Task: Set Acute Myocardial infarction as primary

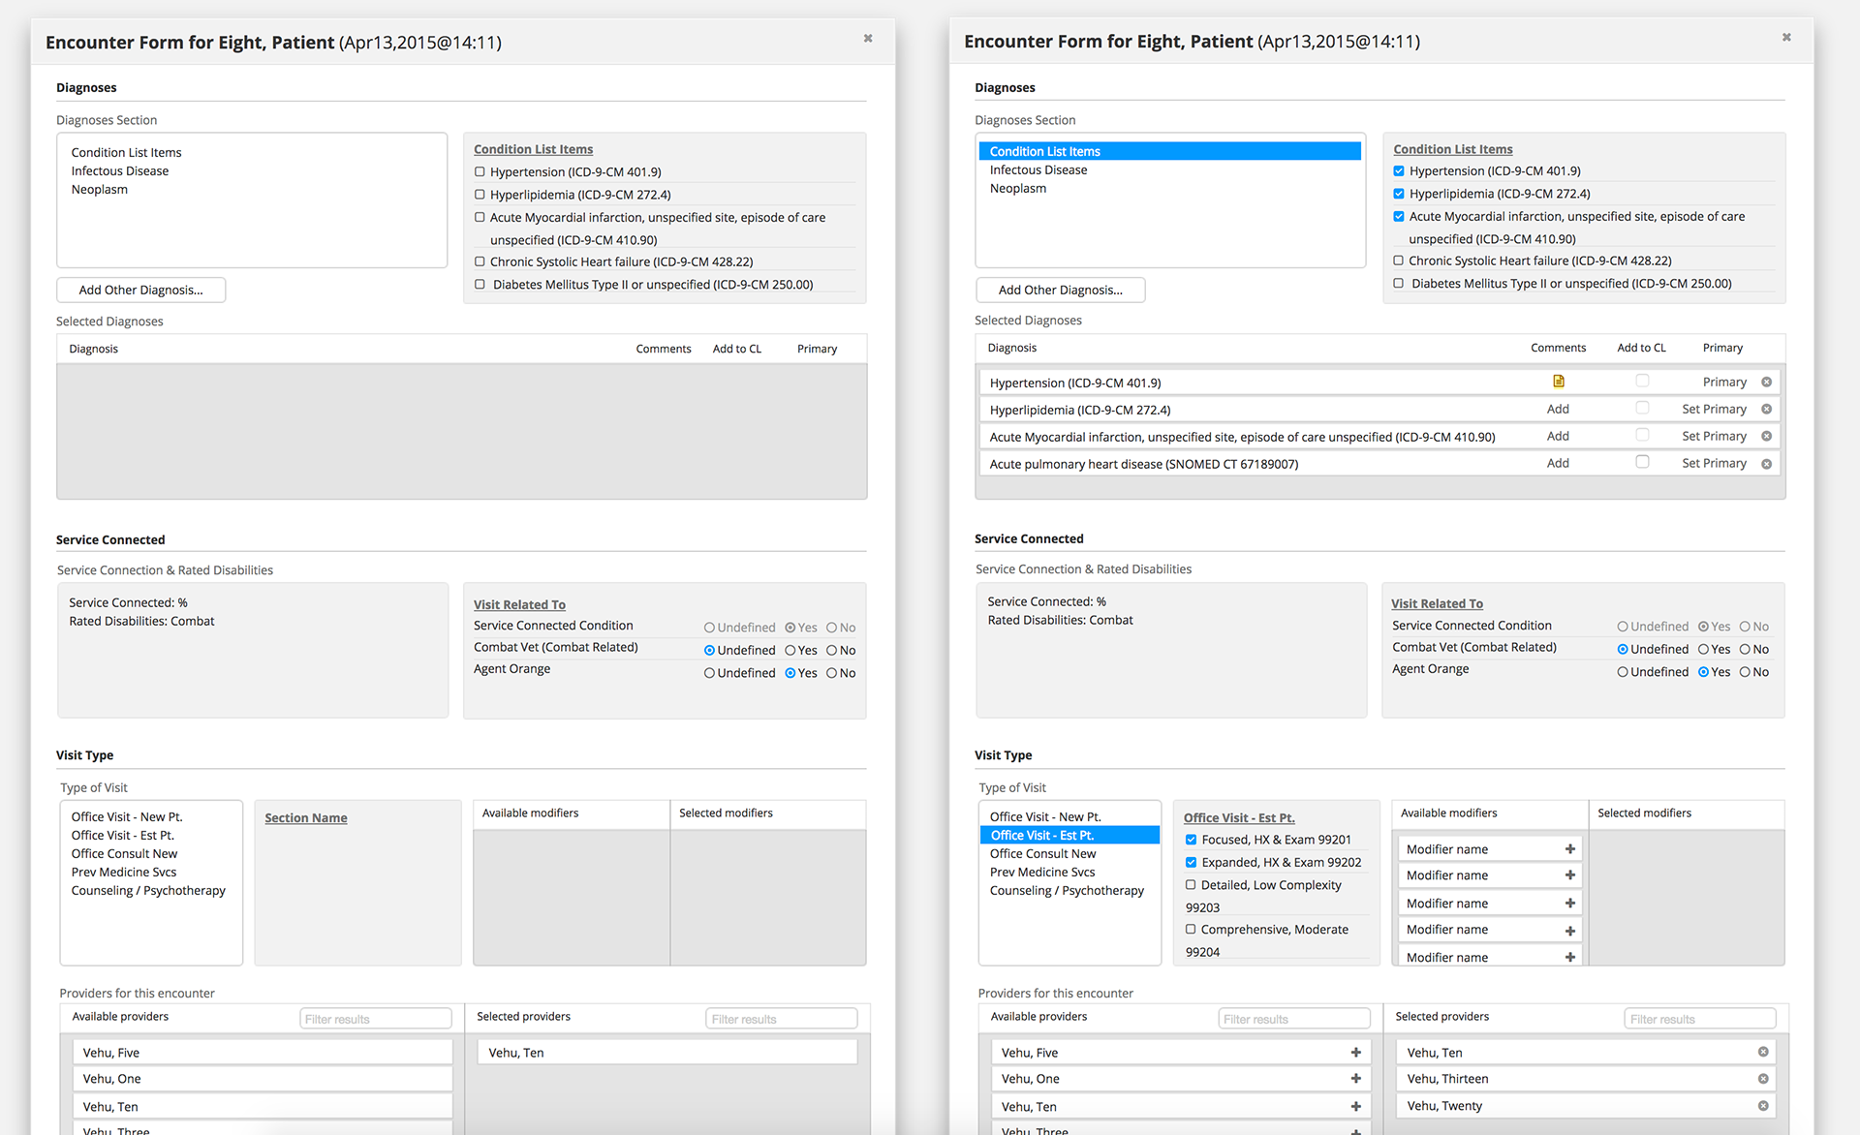Action: (1713, 437)
